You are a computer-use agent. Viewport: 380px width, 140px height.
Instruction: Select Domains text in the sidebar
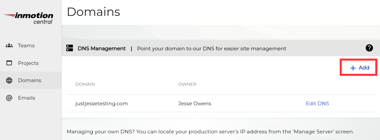click(x=30, y=80)
